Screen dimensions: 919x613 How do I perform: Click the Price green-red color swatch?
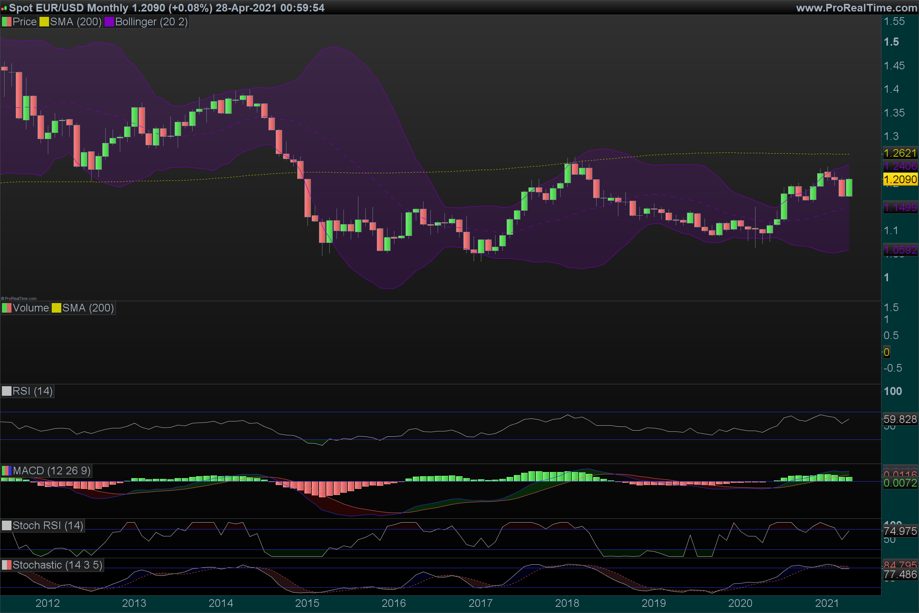coord(7,22)
